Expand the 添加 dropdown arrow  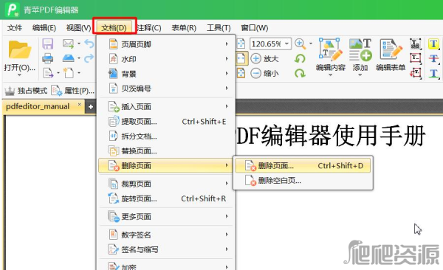pyautogui.click(x=360, y=75)
